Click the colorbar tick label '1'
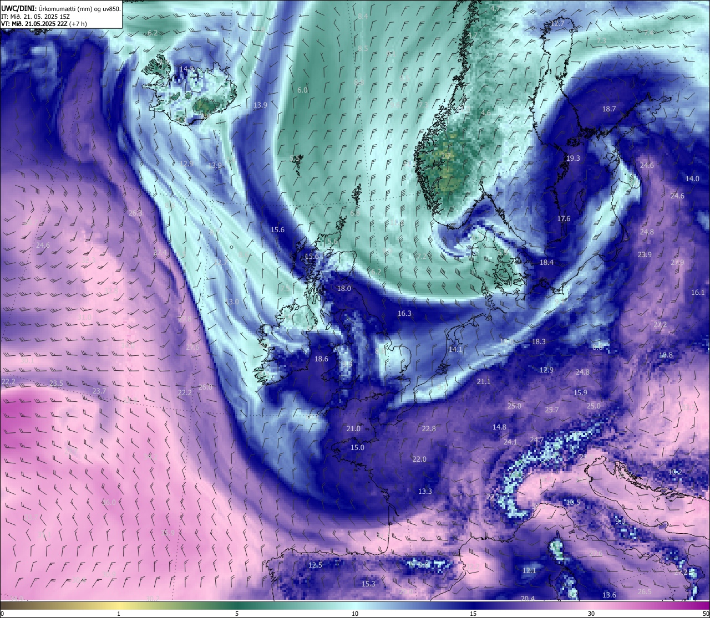The height and width of the screenshot is (618, 710). coord(119,614)
